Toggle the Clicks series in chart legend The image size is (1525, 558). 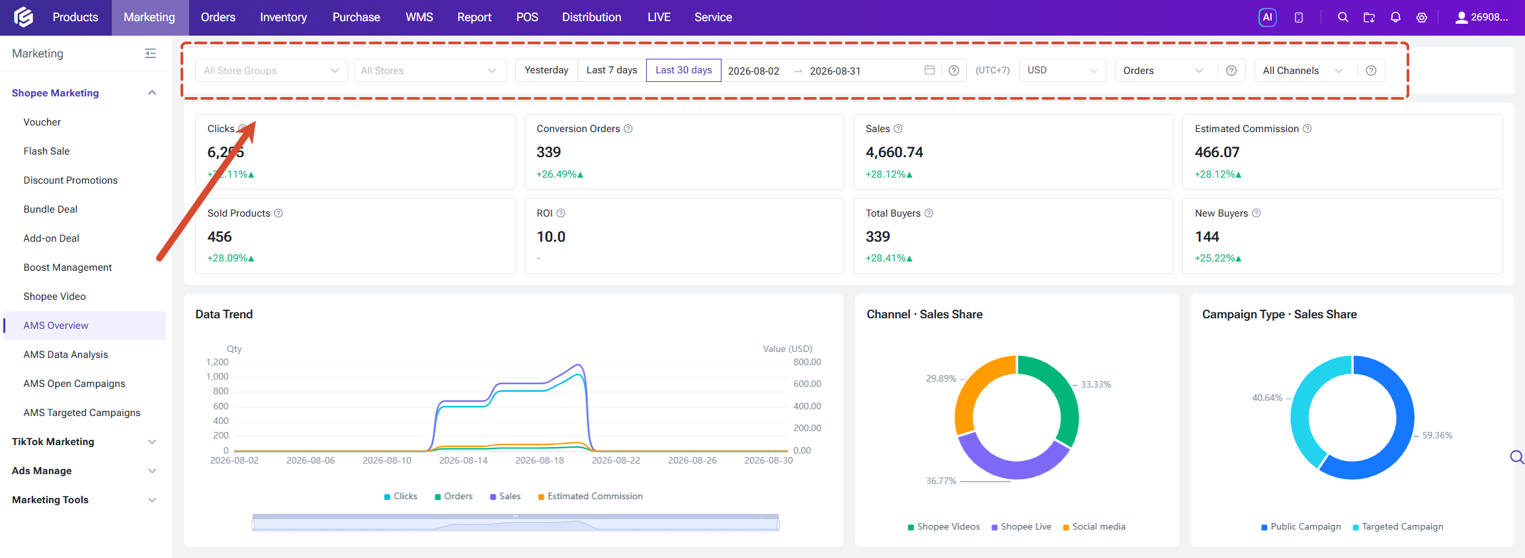tap(401, 497)
